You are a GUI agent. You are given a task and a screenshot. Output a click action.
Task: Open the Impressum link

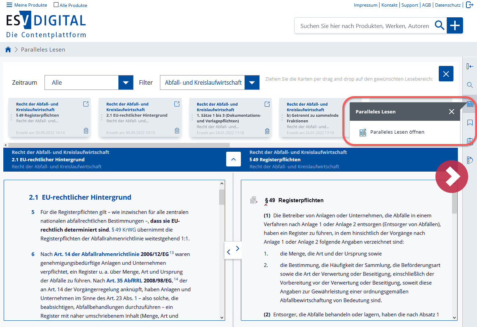[365, 5]
